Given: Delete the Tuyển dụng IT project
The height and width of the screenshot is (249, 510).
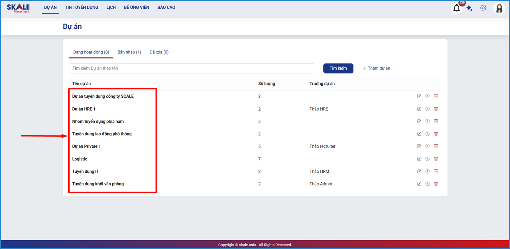Looking at the screenshot, I should pos(436,171).
